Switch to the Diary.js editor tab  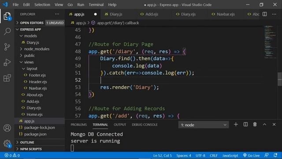point(116,14)
